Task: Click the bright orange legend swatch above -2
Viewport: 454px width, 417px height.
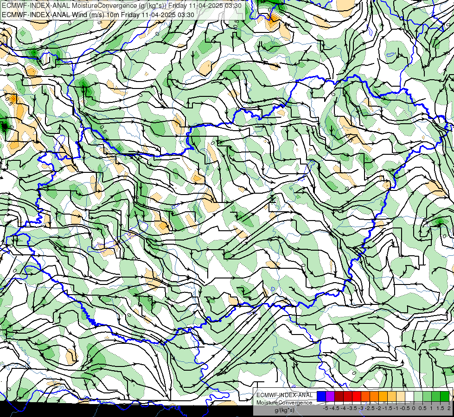Action: pyautogui.click(x=374, y=396)
